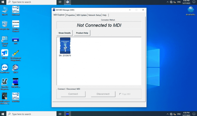
Task: Launch GDS 2 from desktop
Action: pyautogui.click(x=15, y=68)
